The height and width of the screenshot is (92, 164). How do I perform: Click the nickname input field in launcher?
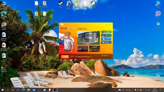[x=106, y=57]
